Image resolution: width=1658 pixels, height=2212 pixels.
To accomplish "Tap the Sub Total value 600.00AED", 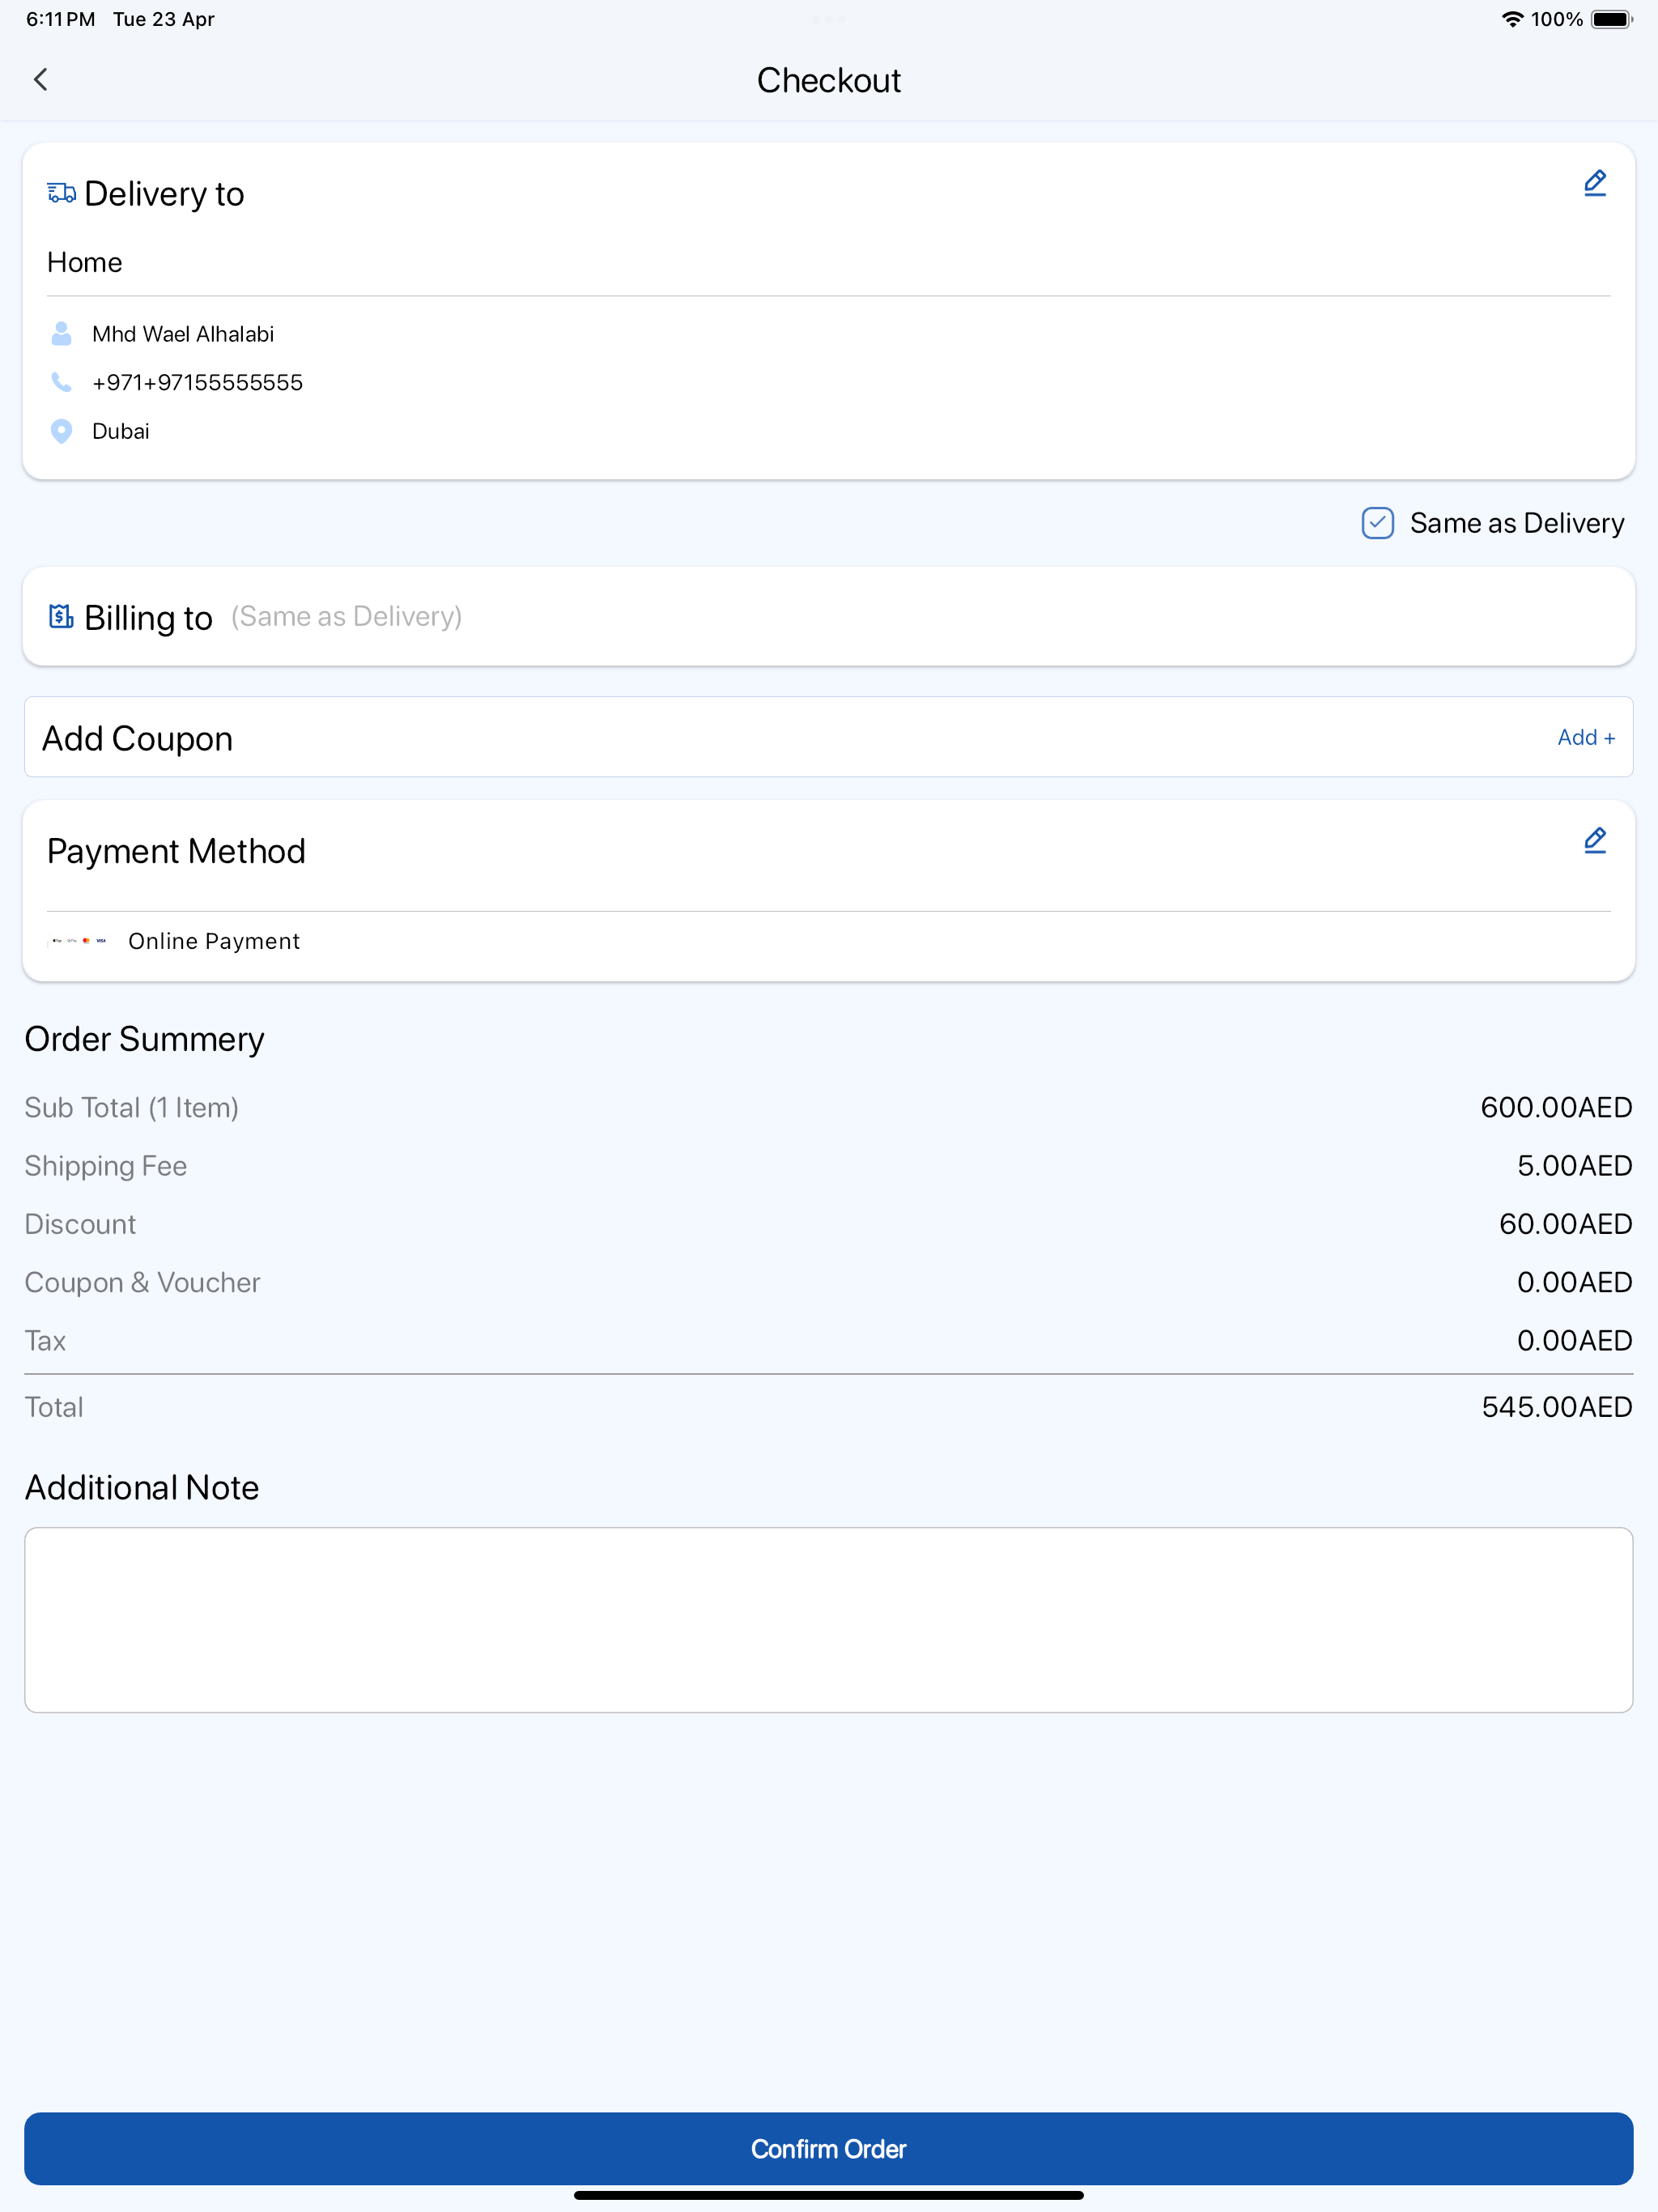I will coord(1556,1107).
